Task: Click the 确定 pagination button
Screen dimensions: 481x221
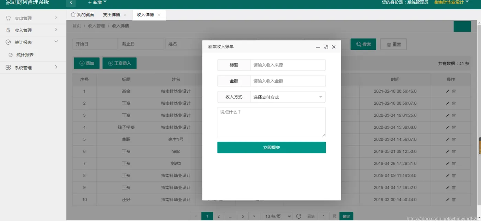Action: [346, 216]
